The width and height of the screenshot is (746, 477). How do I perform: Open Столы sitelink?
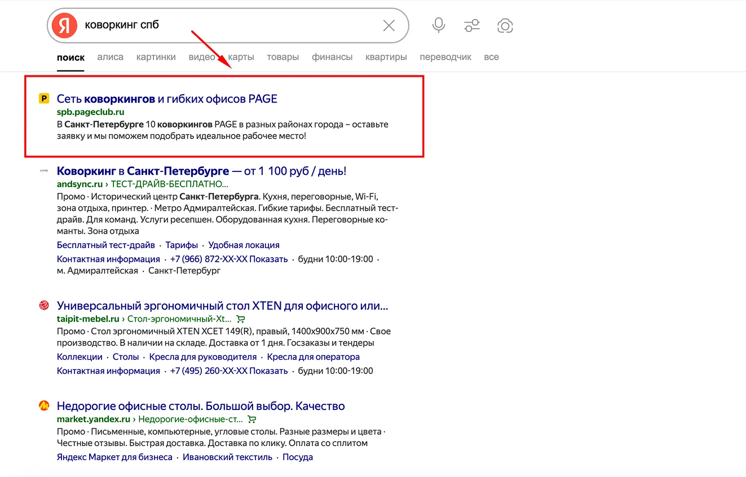(x=126, y=357)
